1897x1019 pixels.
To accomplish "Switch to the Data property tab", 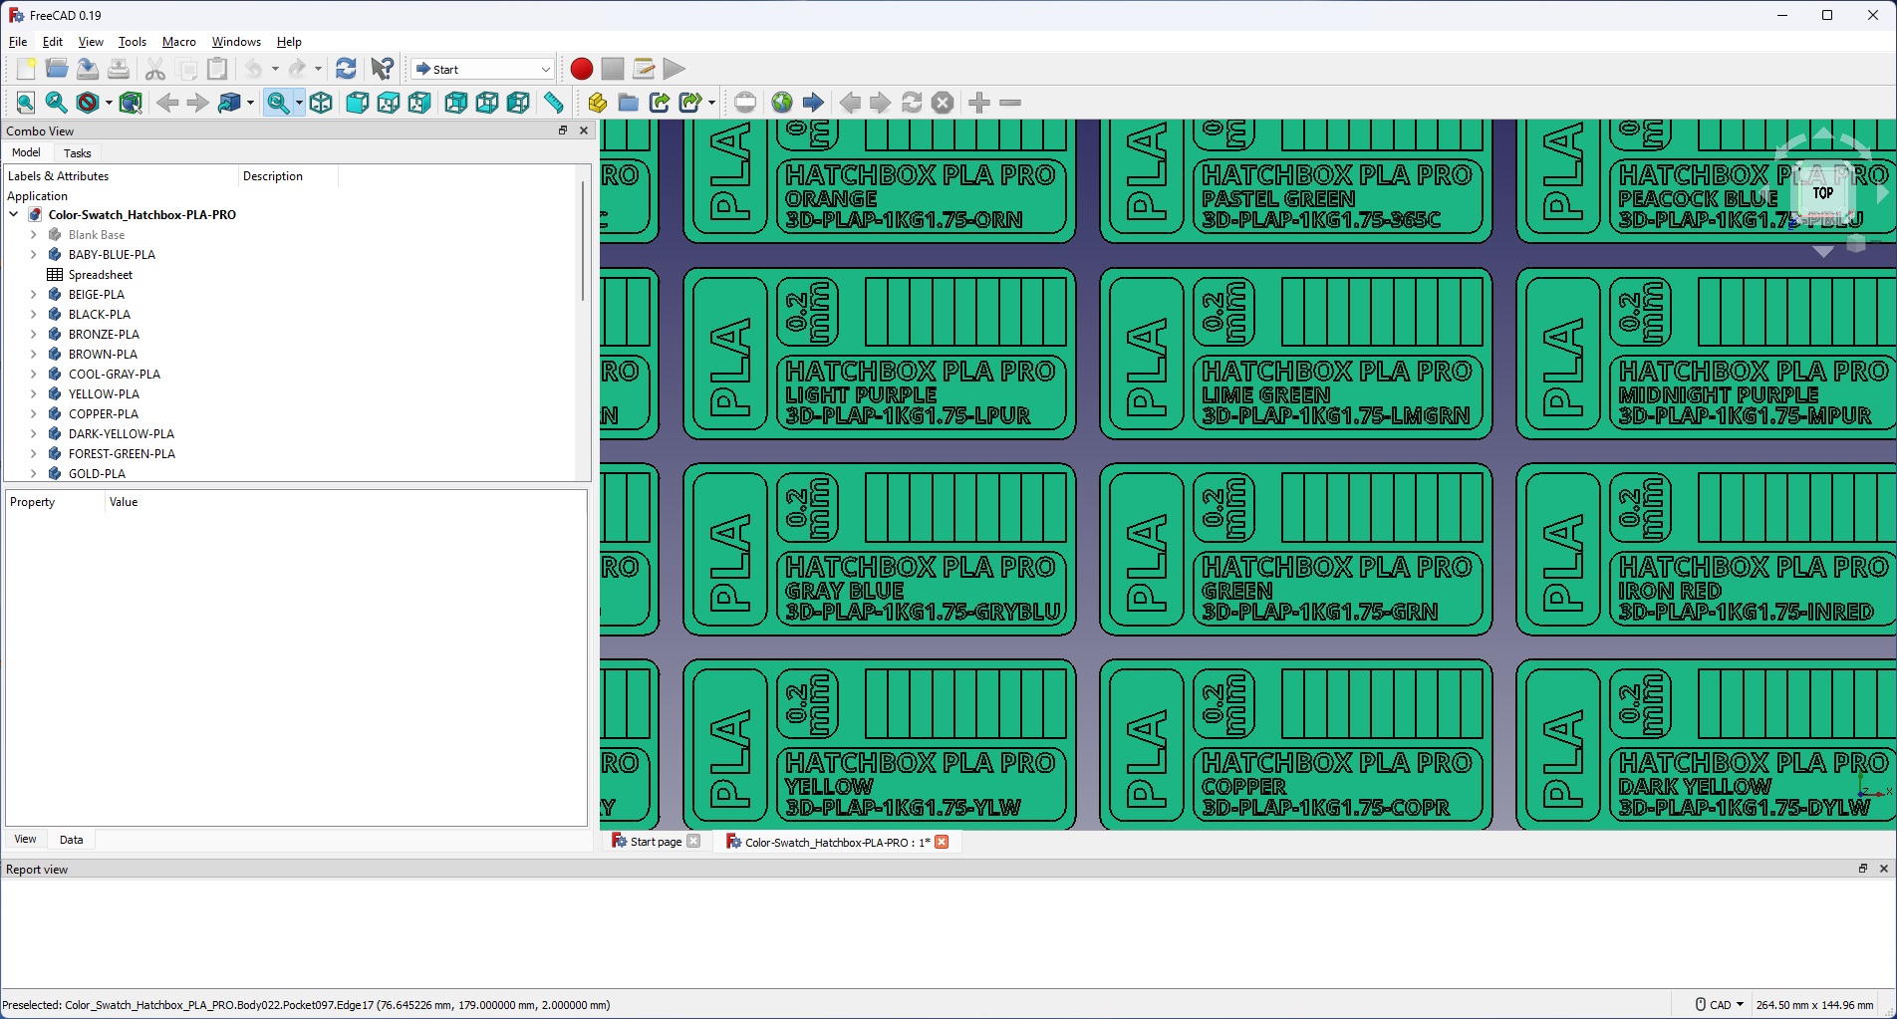I will click(72, 840).
